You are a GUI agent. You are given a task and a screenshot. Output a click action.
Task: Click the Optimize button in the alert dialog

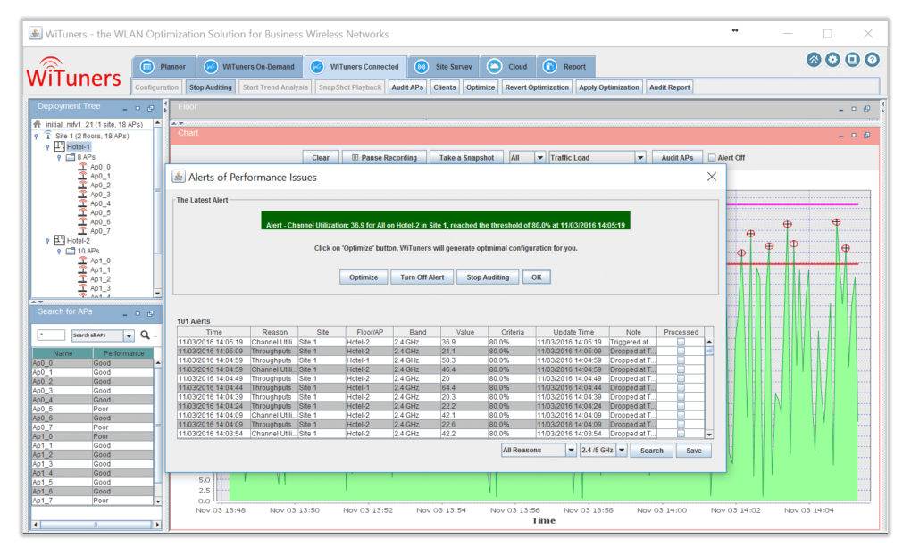364,277
